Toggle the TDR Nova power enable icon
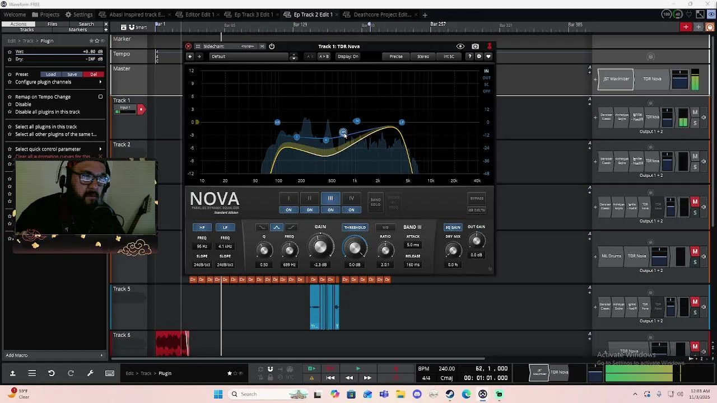Screen dimensions: 717x403 [x=272, y=46]
